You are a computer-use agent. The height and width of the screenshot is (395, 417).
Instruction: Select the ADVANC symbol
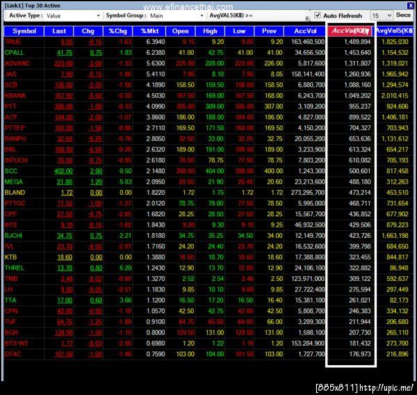tap(17, 63)
